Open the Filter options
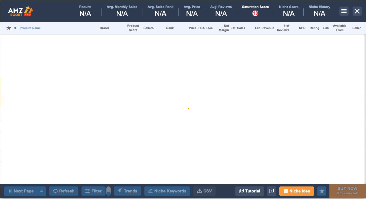Screen dimensions: 366x199 [x=94, y=191]
